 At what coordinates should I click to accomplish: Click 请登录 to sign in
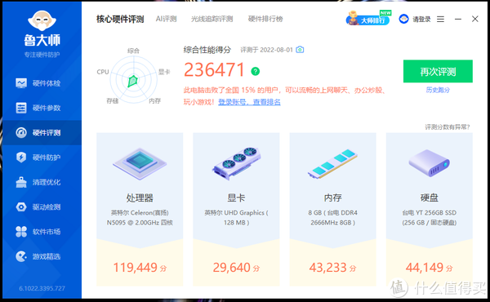[x=421, y=20]
